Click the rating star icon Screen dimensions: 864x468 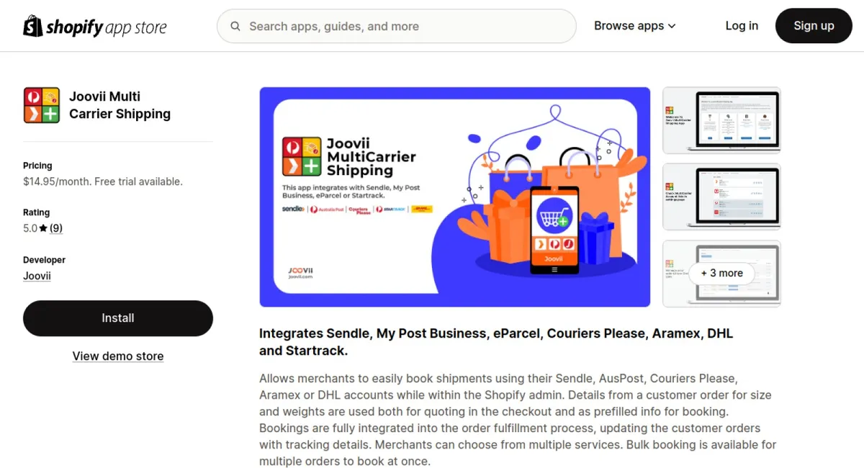tap(43, 228)
